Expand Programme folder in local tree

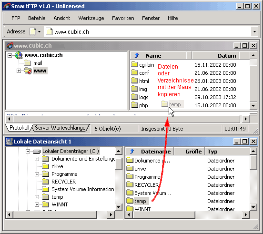click(37, 174)
